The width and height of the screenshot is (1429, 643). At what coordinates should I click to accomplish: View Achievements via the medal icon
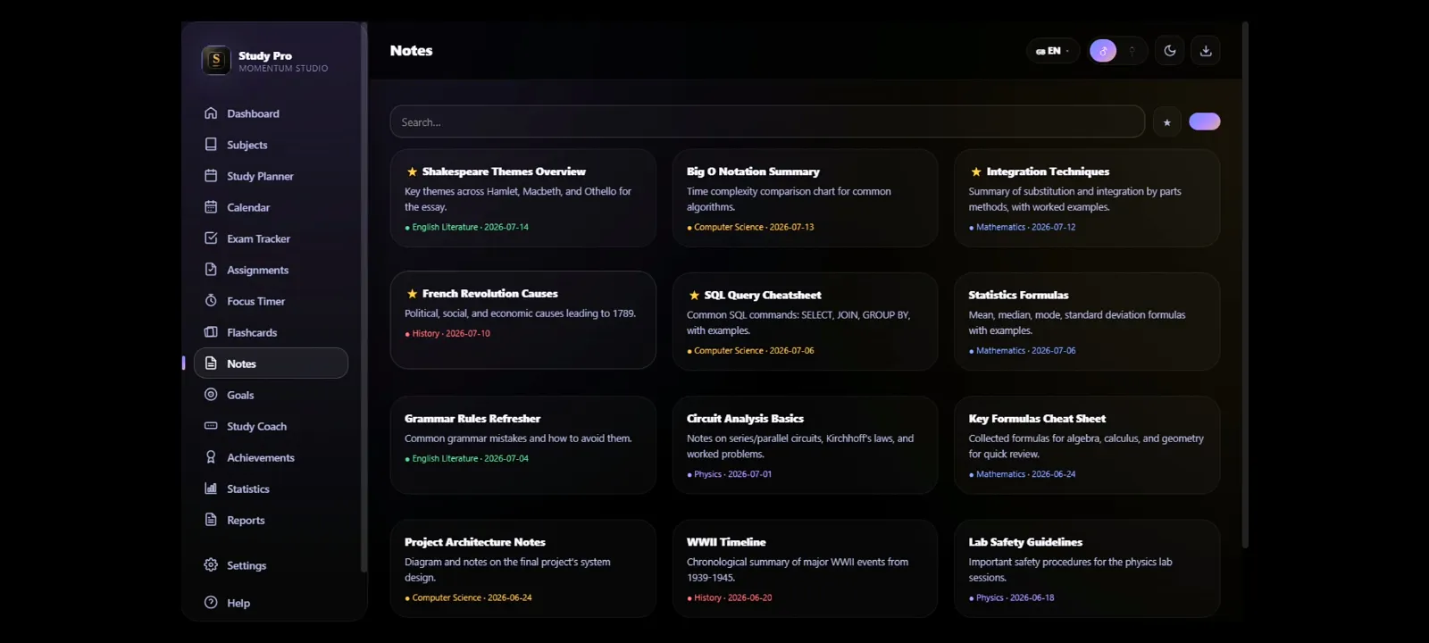tap(211, 457)
